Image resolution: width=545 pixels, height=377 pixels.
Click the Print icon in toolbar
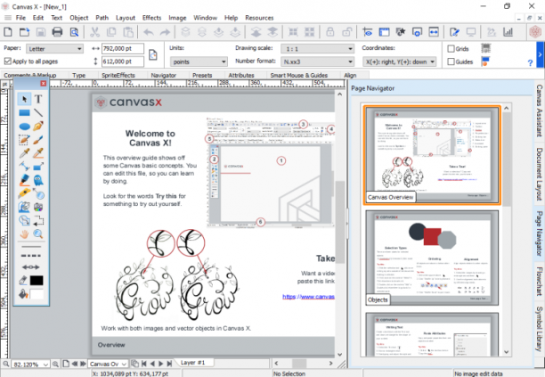pos(57,32)
